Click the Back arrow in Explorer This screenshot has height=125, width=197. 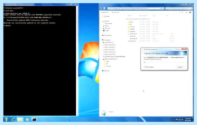coord(101,8)
